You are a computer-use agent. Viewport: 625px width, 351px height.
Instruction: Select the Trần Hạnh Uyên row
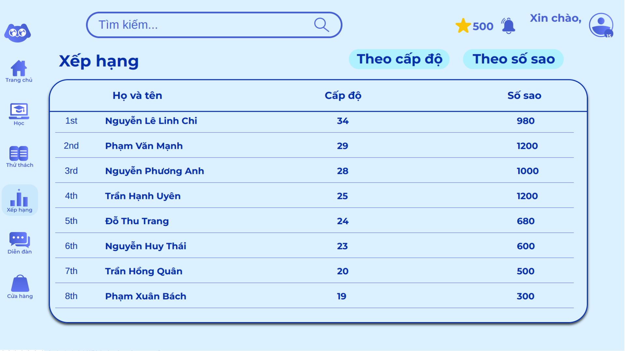point(143,196)
